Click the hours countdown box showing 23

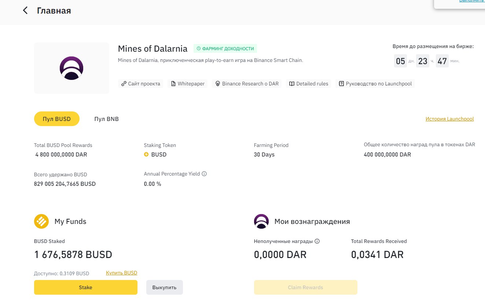(x=423, y=61)
